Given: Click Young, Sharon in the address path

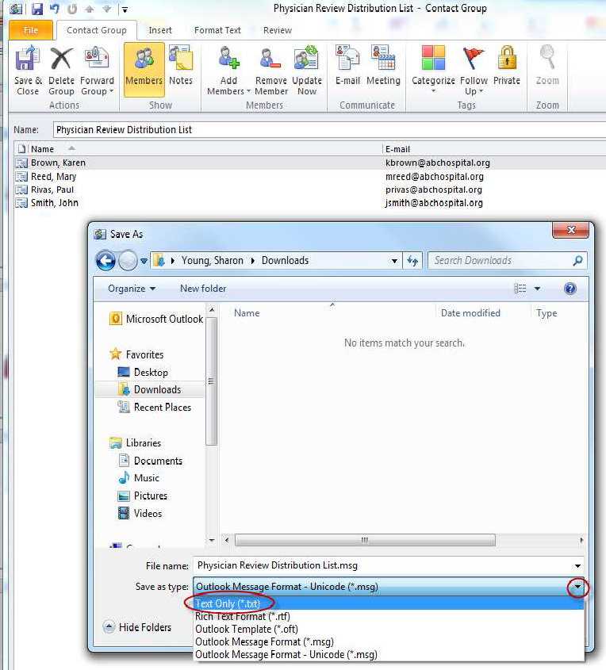Looking at the screenshot, I should 213,261.
